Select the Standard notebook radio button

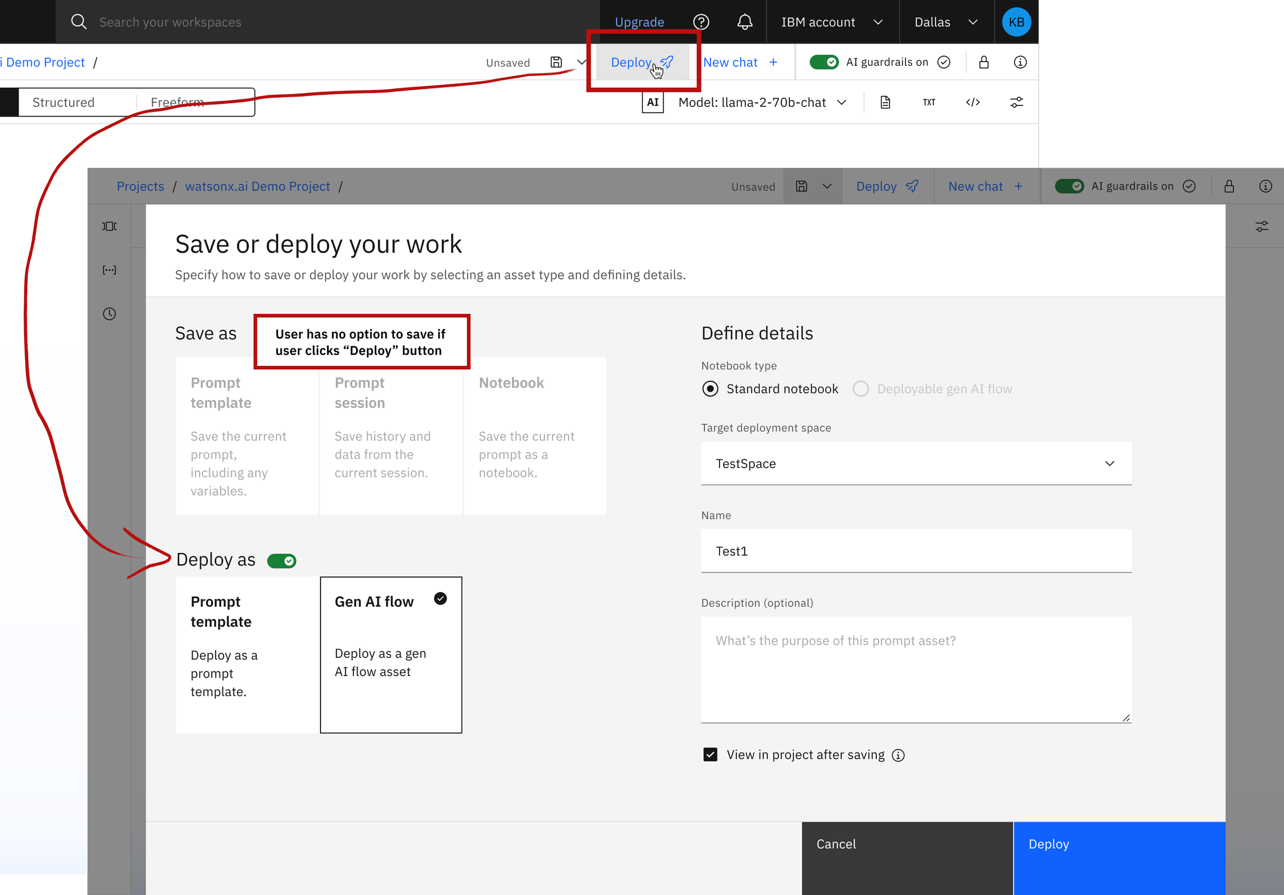tap(710, 389)
